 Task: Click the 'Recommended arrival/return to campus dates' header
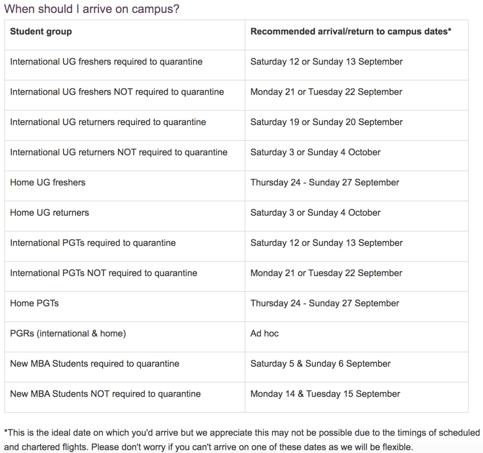pos(351,32)
